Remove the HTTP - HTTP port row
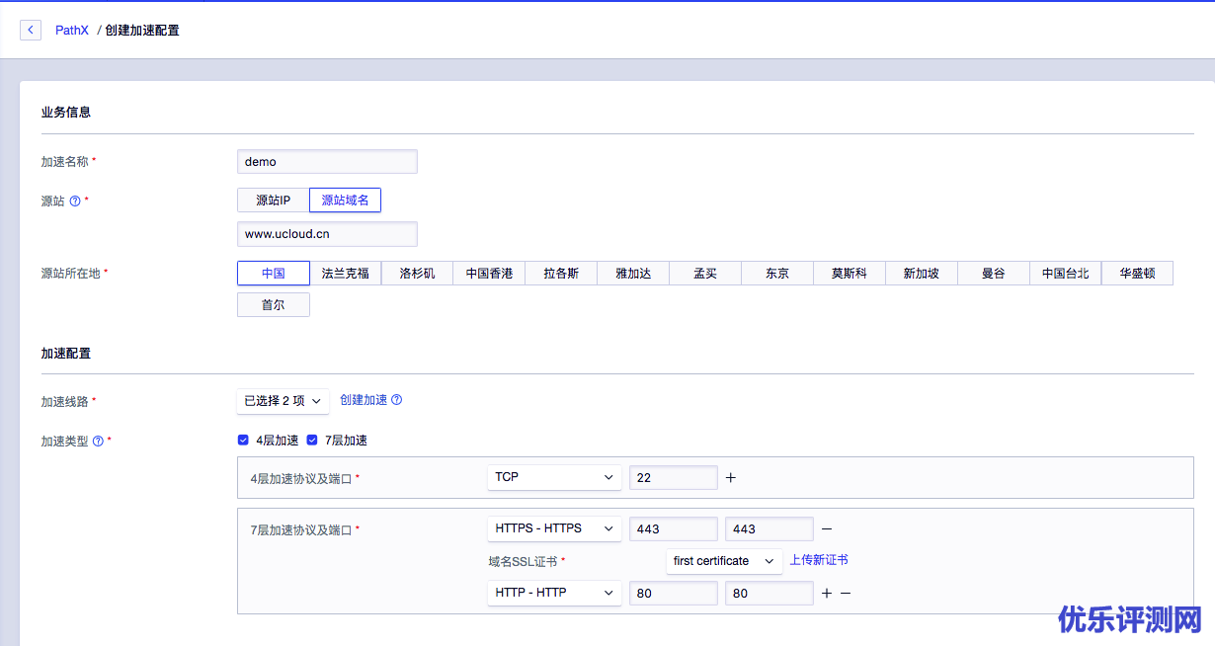1215x646 pixels. [846, 594]
